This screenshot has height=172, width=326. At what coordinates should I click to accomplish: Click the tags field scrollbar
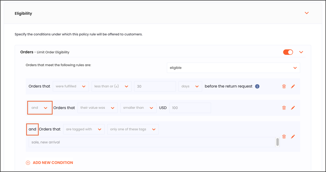click(277, 142)
